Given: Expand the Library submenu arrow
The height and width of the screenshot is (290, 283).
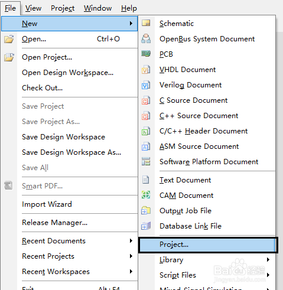Looking at the screenshot, I should 268,259.
